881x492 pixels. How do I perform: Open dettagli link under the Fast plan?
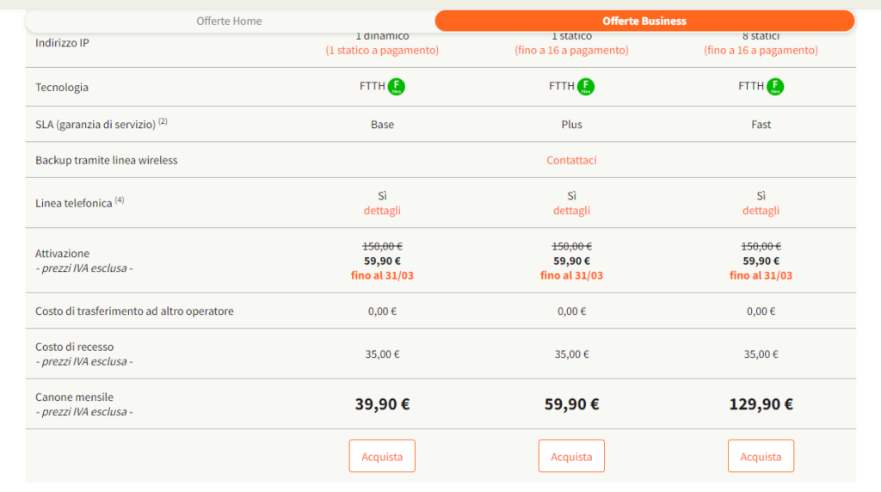(761, 211)
